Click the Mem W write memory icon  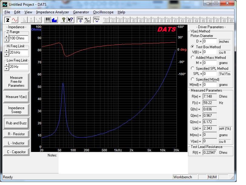point(97,20)
